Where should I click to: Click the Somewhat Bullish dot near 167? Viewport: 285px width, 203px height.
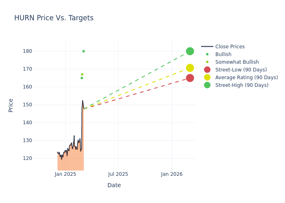pos(82,74)
